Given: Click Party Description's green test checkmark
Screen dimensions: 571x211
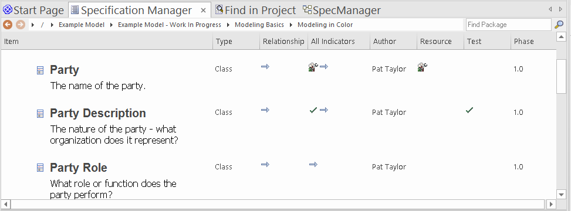Looking at the screenshot, I should (469, 110).
